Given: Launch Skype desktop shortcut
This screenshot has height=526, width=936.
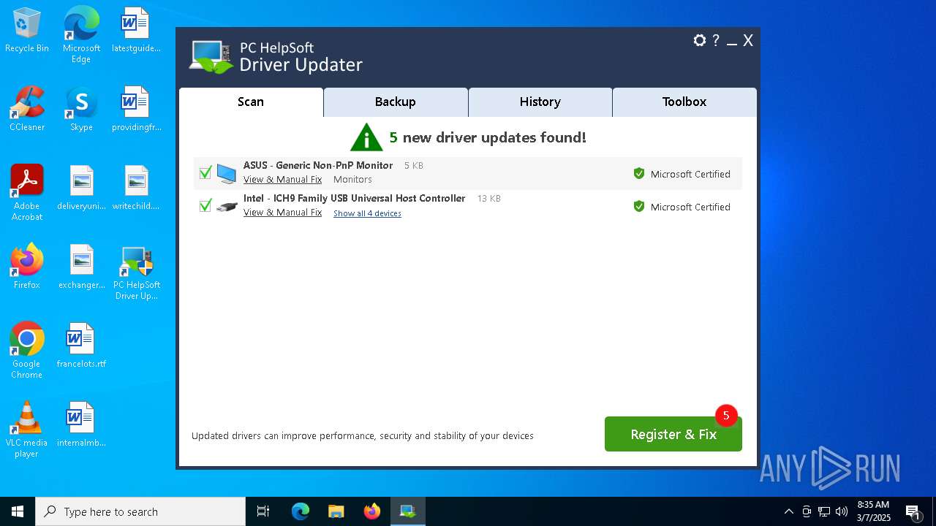Looking at the screenshot, I should pos(81,109).
